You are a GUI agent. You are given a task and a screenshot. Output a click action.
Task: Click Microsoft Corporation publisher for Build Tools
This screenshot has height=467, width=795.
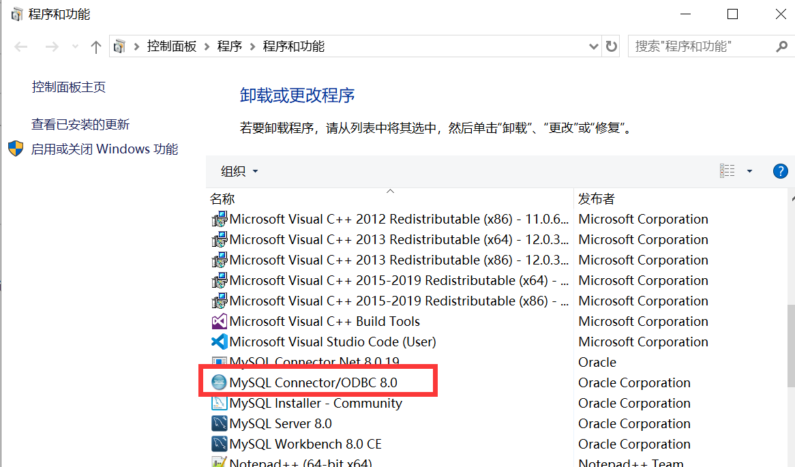644,322
